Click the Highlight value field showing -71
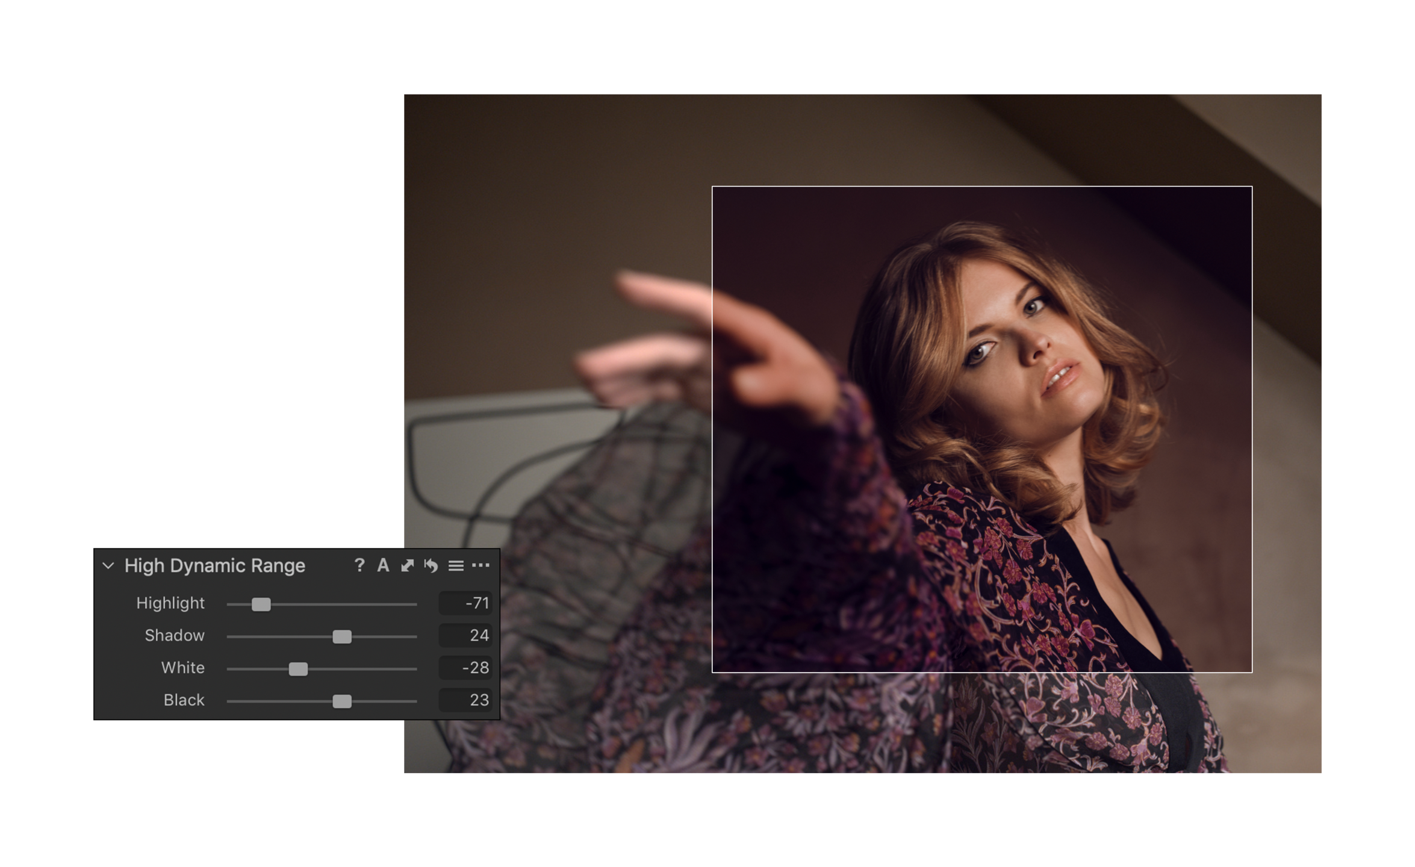 tap(466, 603)
